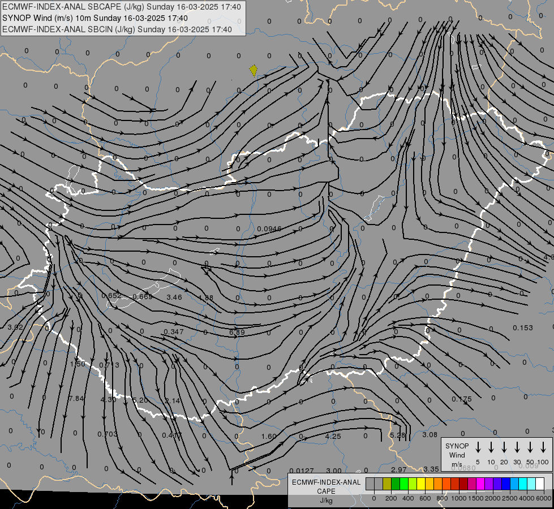Screen dimensions: 554x509
Task: Click the 0.347 CAPE value
Action: [174, 331]
